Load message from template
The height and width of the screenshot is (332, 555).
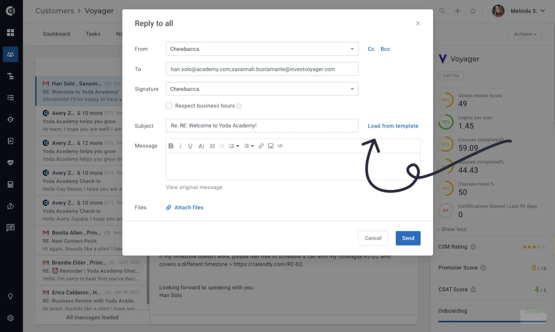(x=393, y=126)
